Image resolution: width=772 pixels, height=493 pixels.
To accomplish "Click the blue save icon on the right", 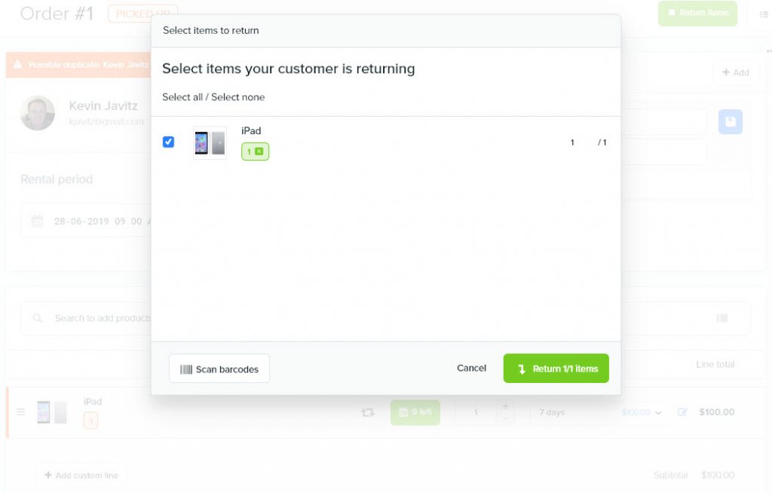I will [x=730, y=121].
